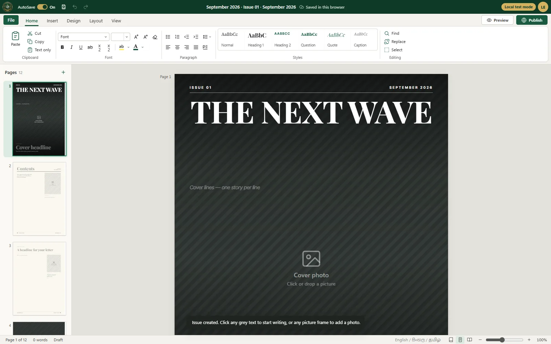This screenshot has width=551, height=344.
Task: Click the Preview button
Action: click(497, 20)
